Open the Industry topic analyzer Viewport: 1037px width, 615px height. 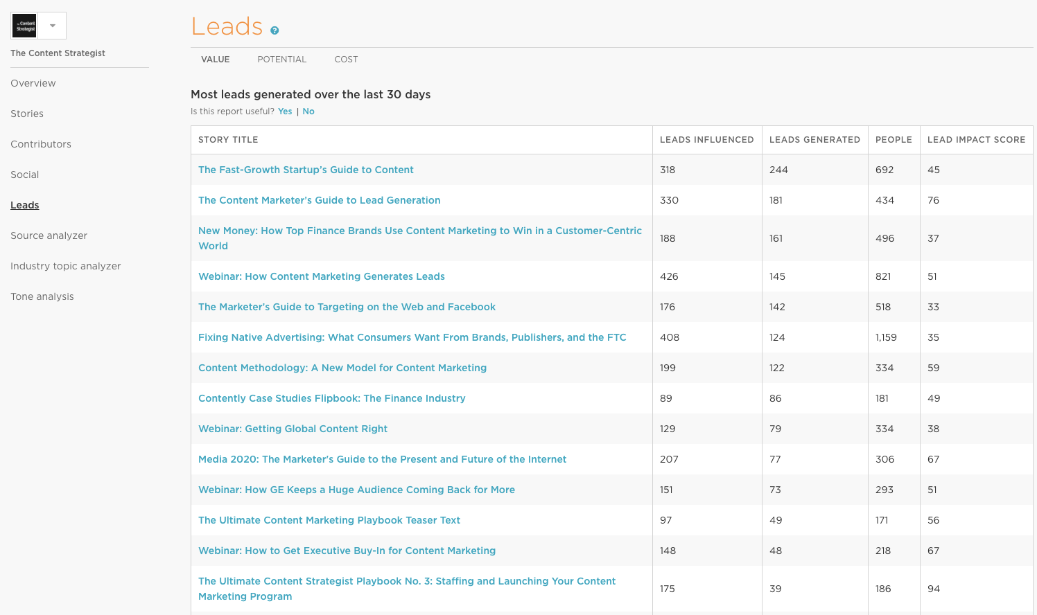(x=65, y=266)
